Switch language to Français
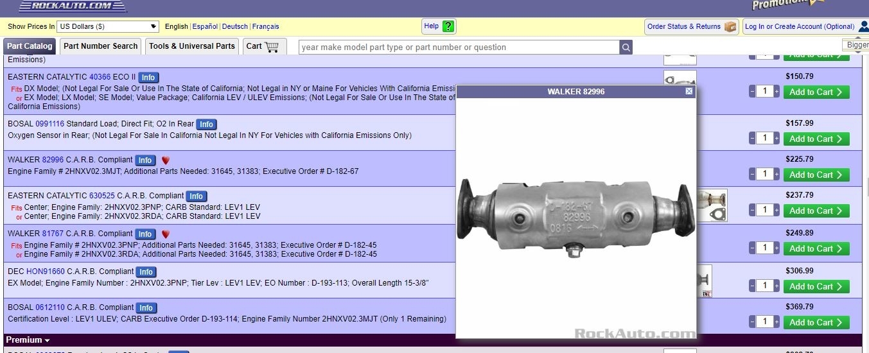 pyautogui.click(x=266, y=26)
